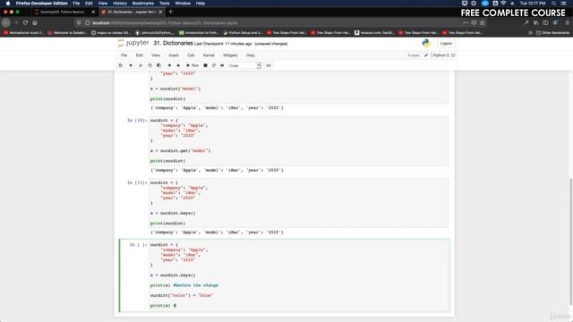573x322 pixels.
Task: Move the selected cell up
Action: 169,65
